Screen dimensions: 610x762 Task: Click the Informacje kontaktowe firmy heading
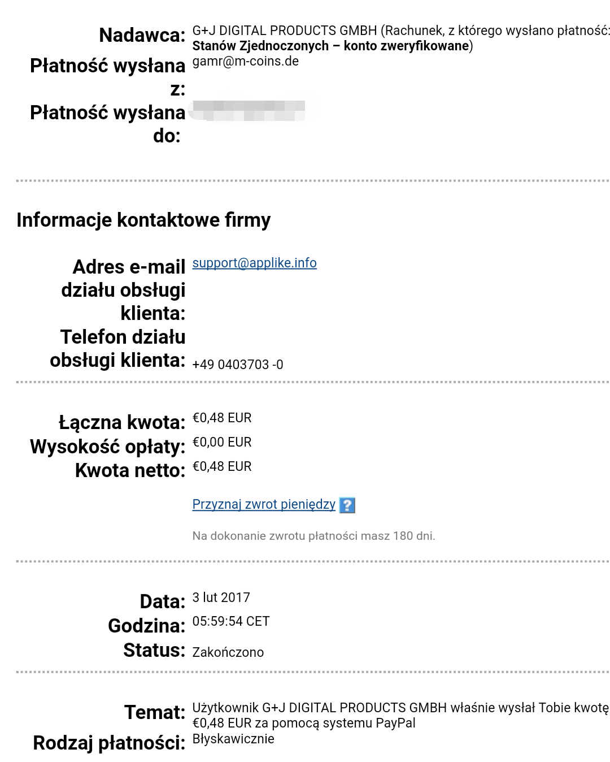[x=143, y=220]
